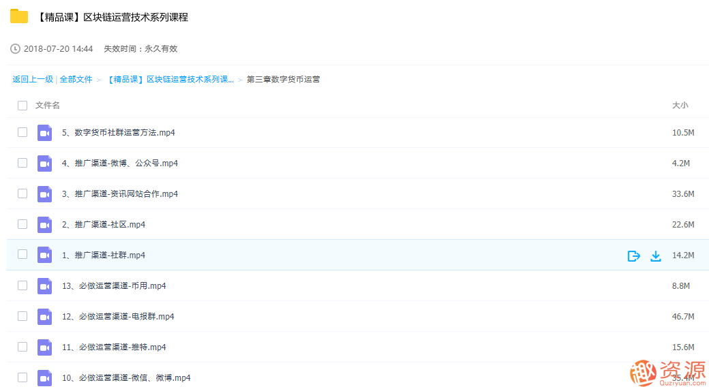Click the video icon for 11、必做运营渠道-推特.mp4
709x389 pixels.
[x=44, y=347]
